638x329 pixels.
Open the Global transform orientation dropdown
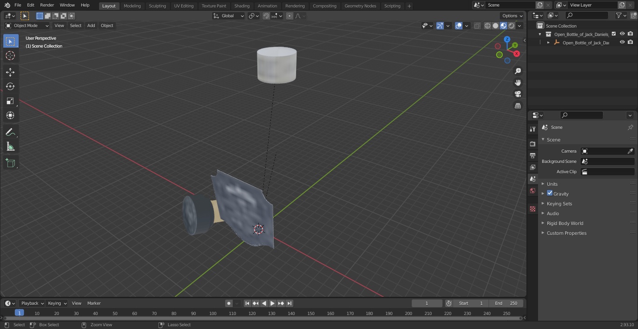click(x=229, y=16)
